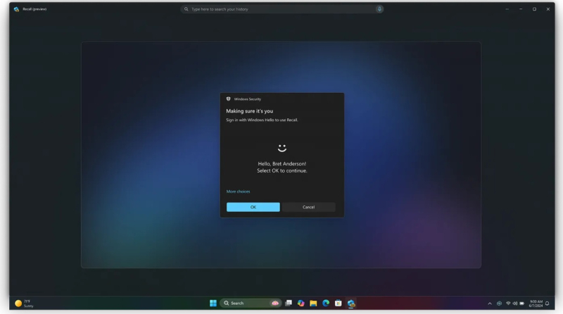The image size is (563, 314).
Task: Open Microsoft Edge from the taskbar
Action: pos(326,303)
